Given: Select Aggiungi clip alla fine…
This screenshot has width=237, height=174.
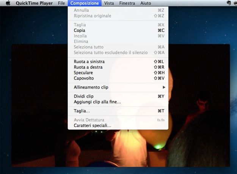Looking at the screenshot, I should (x=118, y=102).
